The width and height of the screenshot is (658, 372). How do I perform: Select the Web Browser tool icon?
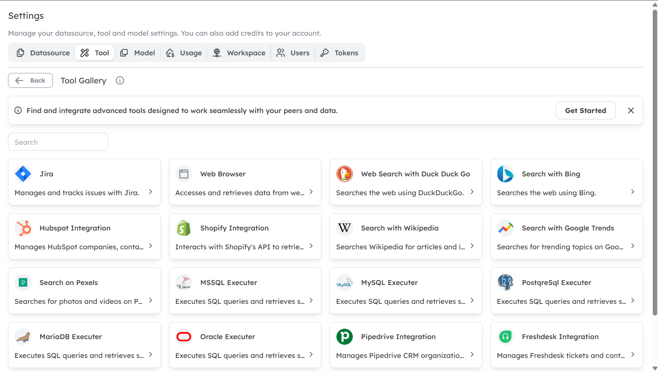183,174
